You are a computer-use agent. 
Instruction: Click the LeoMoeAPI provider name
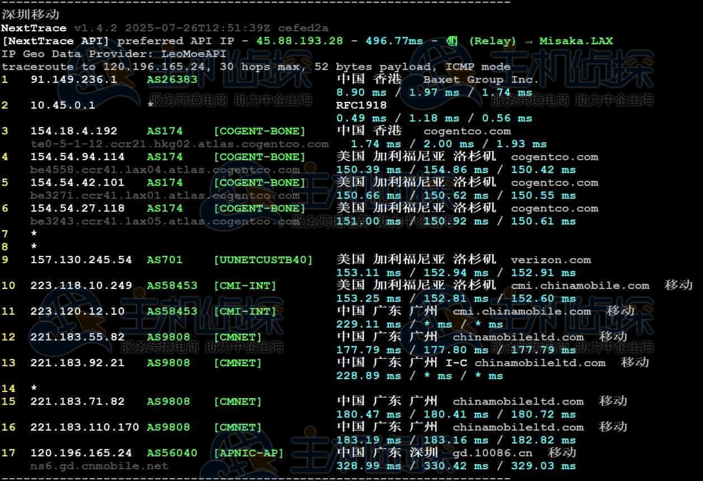pyautogui.click(x=194, y=54)
